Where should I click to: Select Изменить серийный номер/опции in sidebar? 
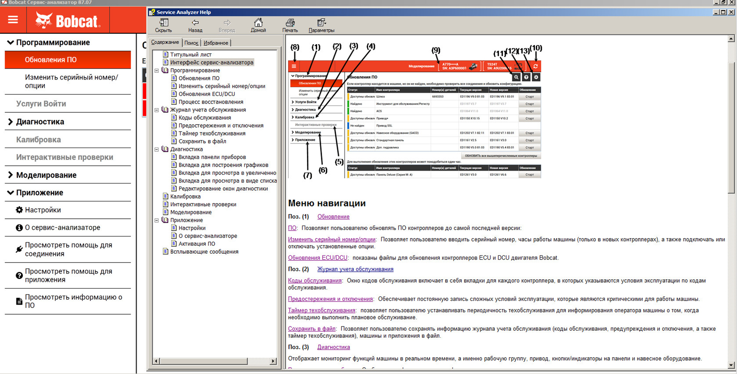pos(71,82)
